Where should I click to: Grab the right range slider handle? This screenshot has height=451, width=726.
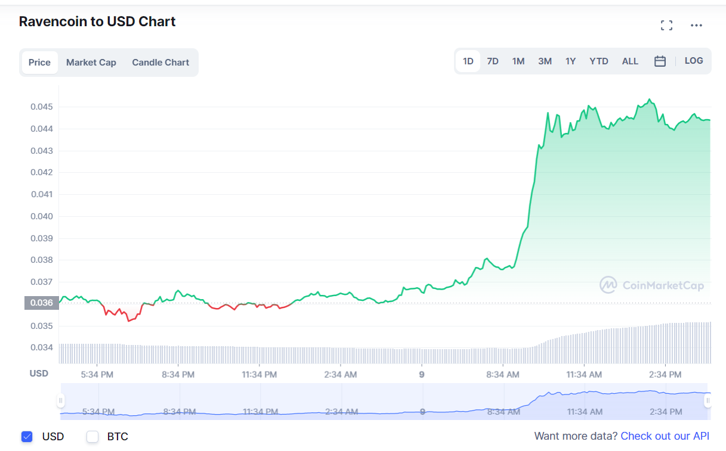click(708, 400)
